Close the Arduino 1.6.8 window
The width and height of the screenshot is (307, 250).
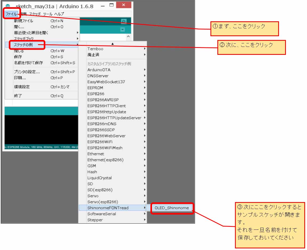tap(123, 5)
